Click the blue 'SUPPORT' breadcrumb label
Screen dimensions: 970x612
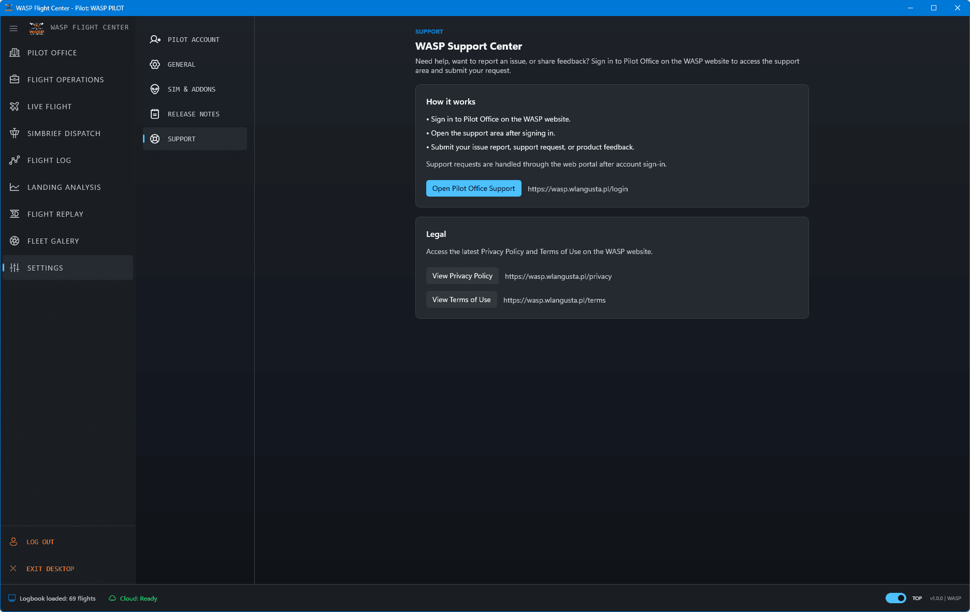[429, 32]
